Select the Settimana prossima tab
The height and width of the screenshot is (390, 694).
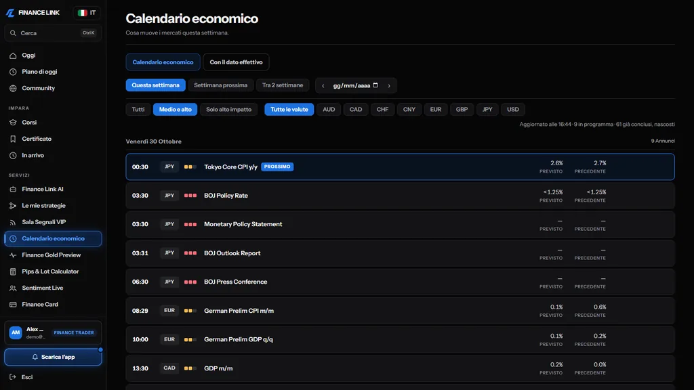[220, 85]
